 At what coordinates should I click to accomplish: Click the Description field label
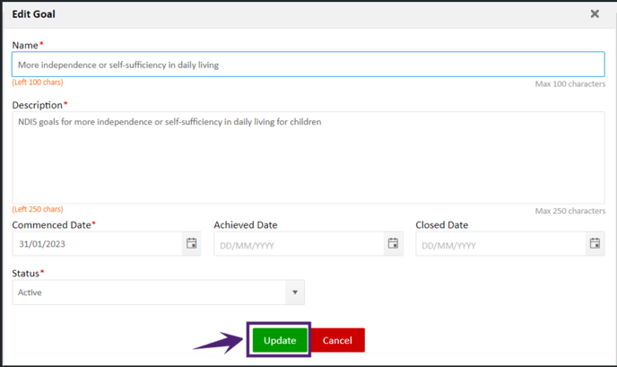tap(38, 105)
